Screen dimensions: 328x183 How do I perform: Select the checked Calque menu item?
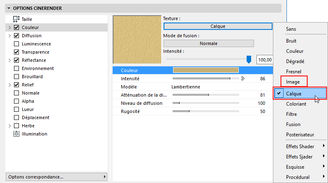click(300, 94)
